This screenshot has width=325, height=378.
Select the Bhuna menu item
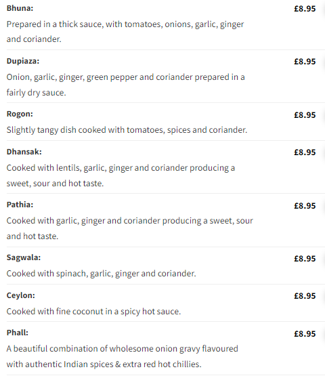pyautogui.click(x=20, y=8)
